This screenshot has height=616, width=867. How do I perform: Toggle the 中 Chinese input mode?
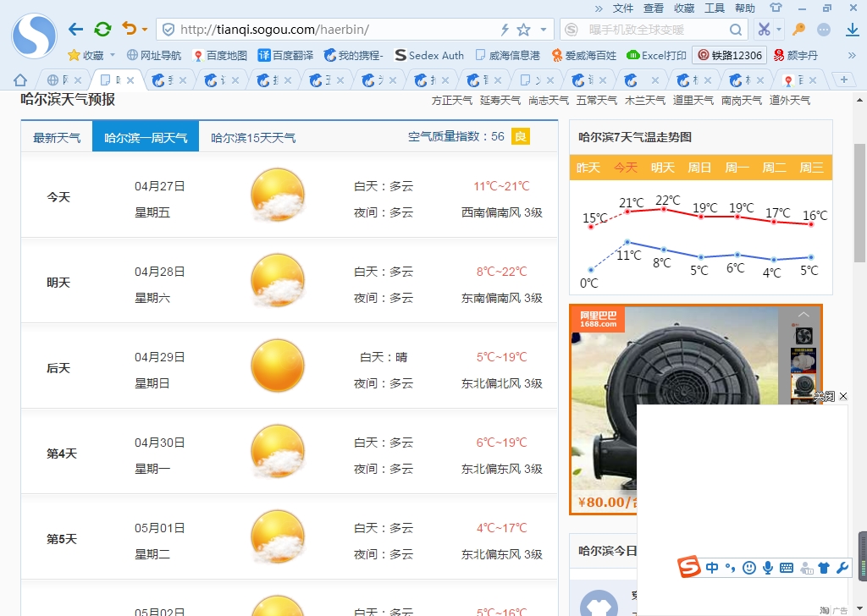click(712, 568)
